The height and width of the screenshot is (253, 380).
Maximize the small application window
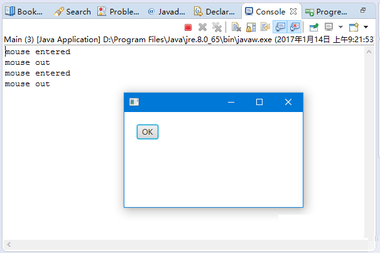click(259, 102)
